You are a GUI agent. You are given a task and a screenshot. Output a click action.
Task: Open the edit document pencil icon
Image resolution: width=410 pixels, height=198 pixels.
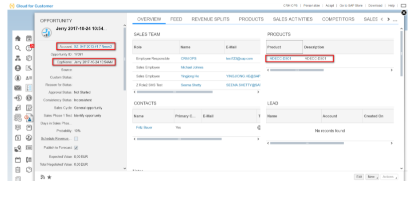click(29, 108)
